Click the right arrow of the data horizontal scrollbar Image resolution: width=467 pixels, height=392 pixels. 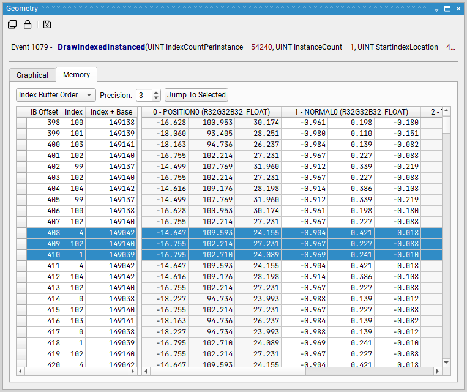point(438,371)
